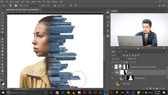Click the search icon in the options bar
The image size is (168, 95).
click(160, 6)
